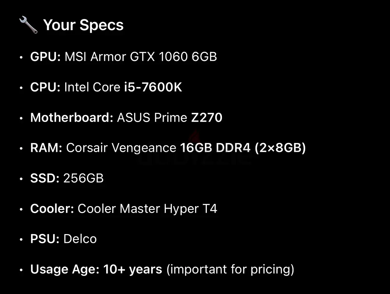
Task: Click the bold "16GB DDR4 (2×8GB)" text
Action: (243, 148)
